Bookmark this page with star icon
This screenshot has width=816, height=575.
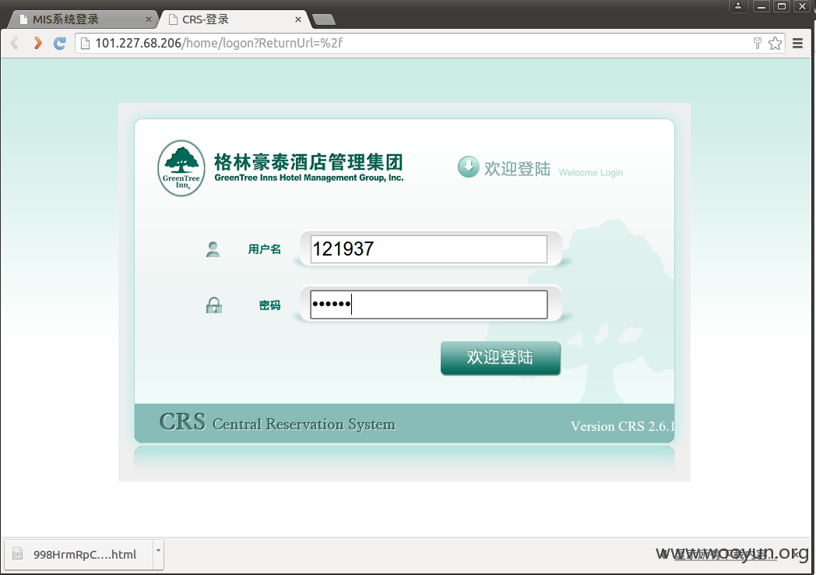(775, 43)
